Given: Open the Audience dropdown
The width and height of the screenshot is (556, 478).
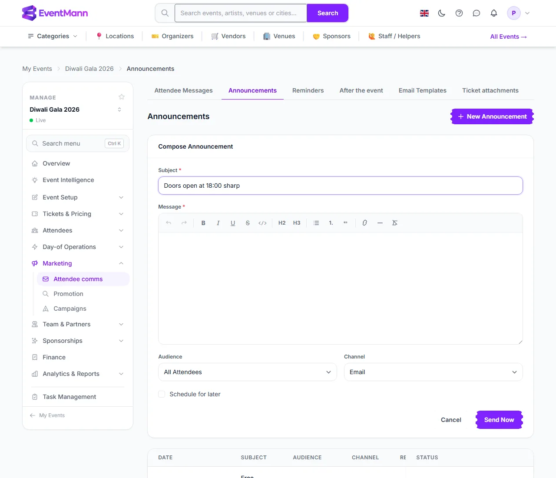Looking at the screenshot, I should (248, 372).
